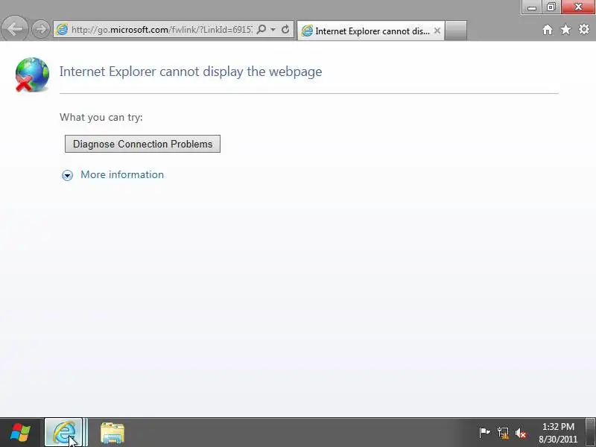Open the address bar autocomplete dropdown arrow

click(273, 30)
